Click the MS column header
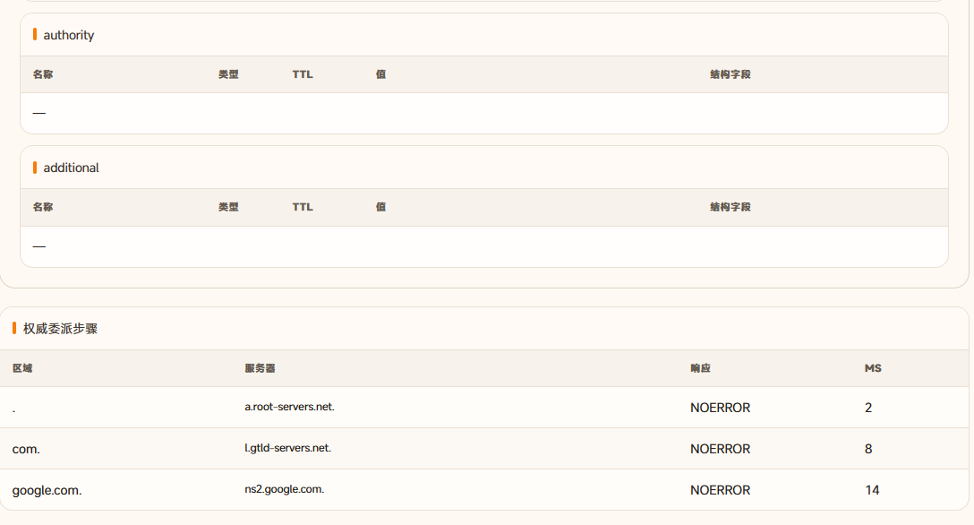The image size is (974, 525). [x=873, y=368]
